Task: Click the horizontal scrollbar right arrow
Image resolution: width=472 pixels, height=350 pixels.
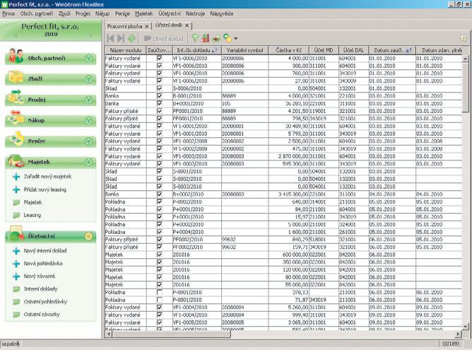Action: coord(458,334)
